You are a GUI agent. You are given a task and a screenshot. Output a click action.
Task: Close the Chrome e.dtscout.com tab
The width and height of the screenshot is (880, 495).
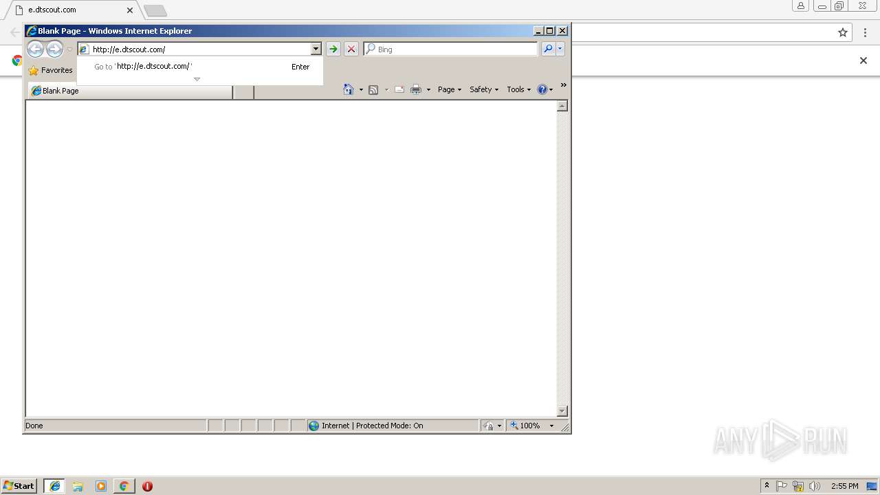(x=130, y=10)
